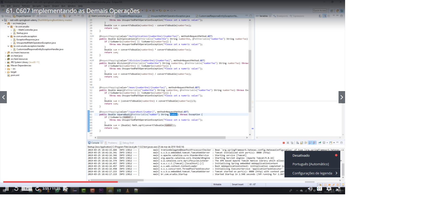The image size is (431, 207).
Task: Expand the Maven Dependencies node
Action: [x=6, y=66]
